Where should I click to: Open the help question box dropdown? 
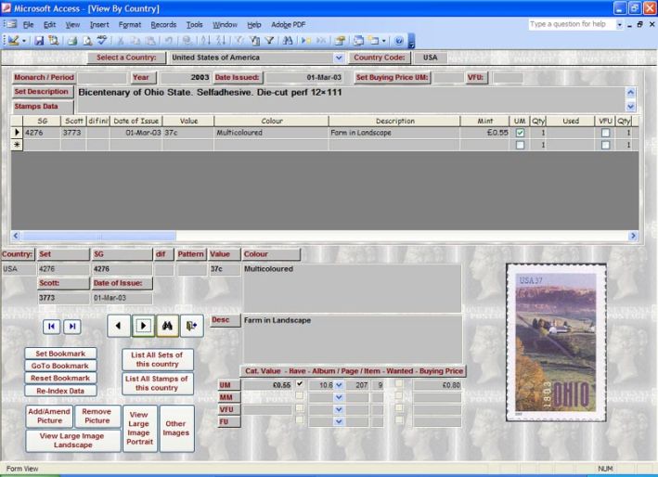tap(619, 25)
